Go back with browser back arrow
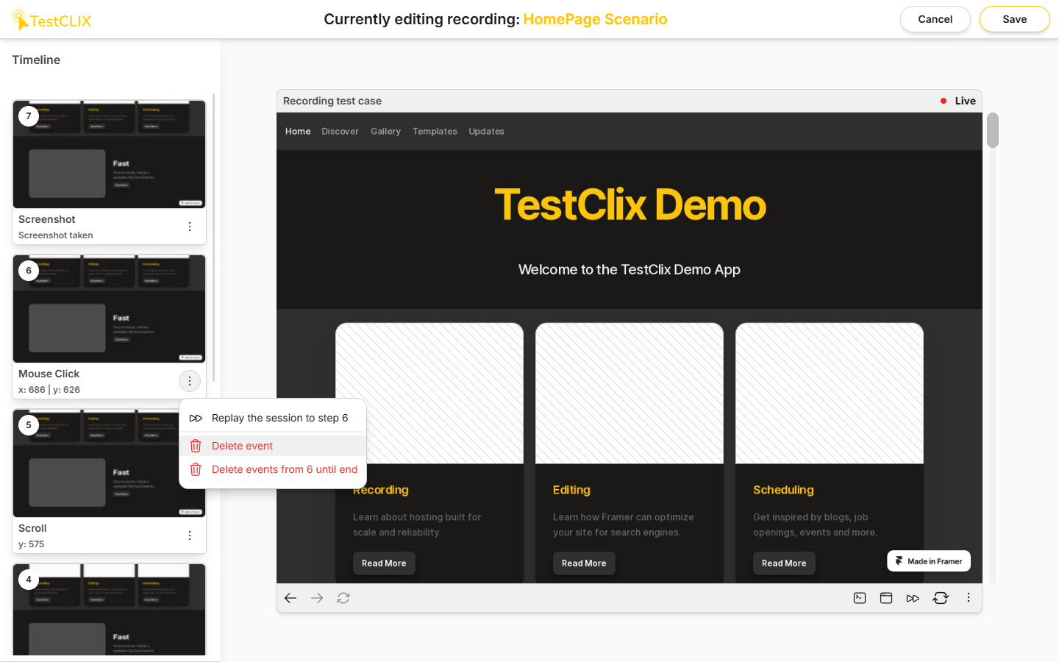The width and height of the screenshot is (1059, 662). 290,598
